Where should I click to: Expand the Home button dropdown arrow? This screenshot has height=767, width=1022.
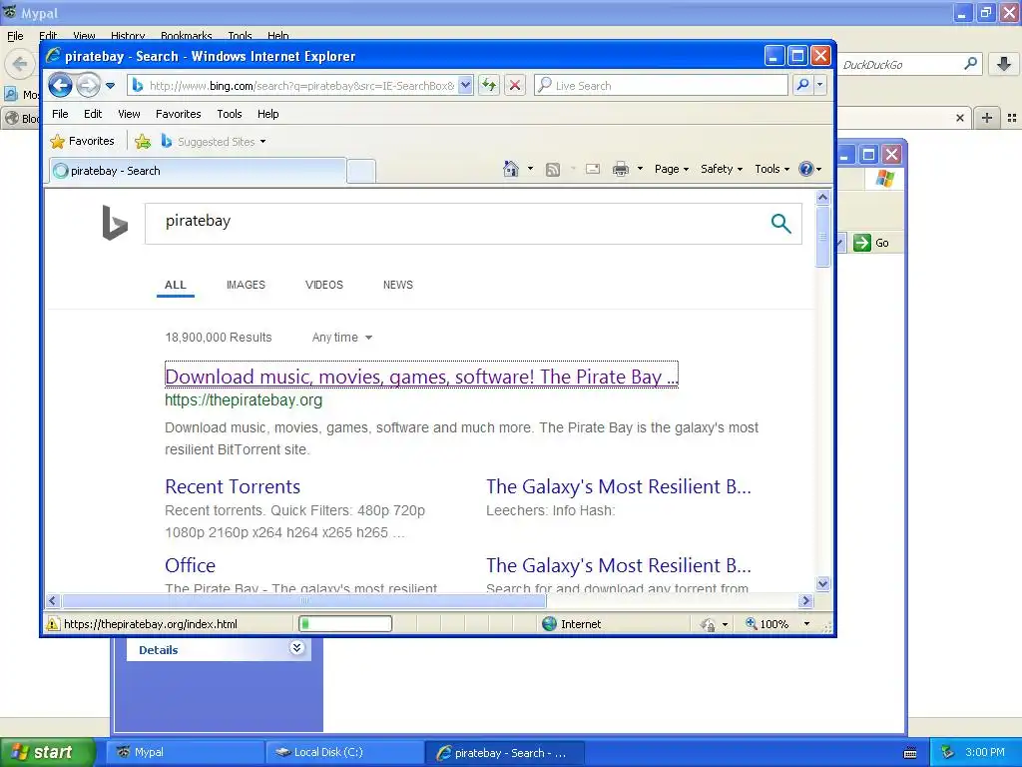pyautogui.click(x=530, y=169)
